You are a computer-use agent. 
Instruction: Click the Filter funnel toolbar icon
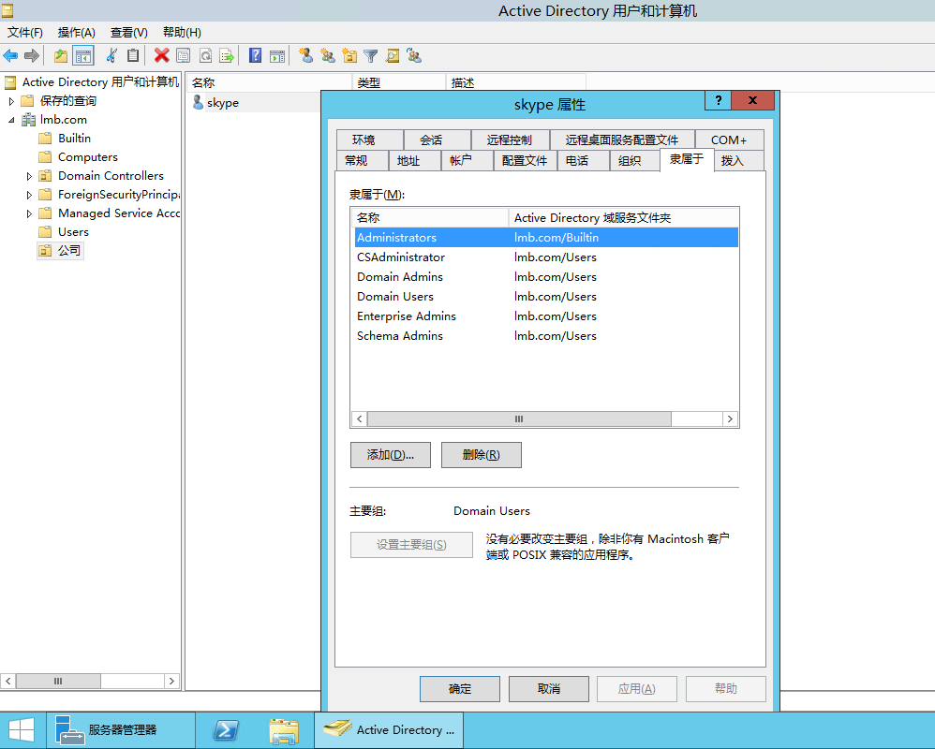tap(371, 56)
